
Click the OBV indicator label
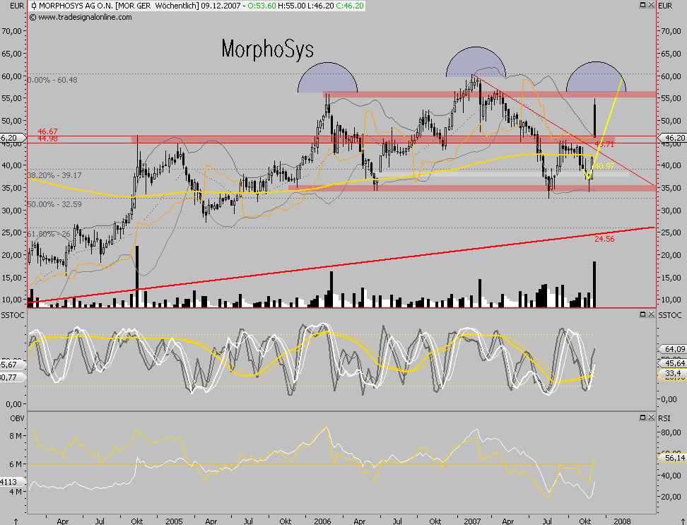point(17,418)
